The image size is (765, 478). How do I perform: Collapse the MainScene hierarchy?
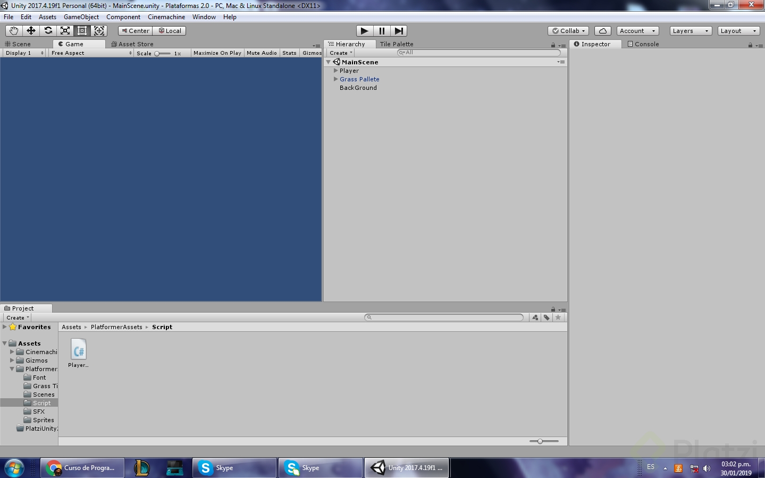329,62
